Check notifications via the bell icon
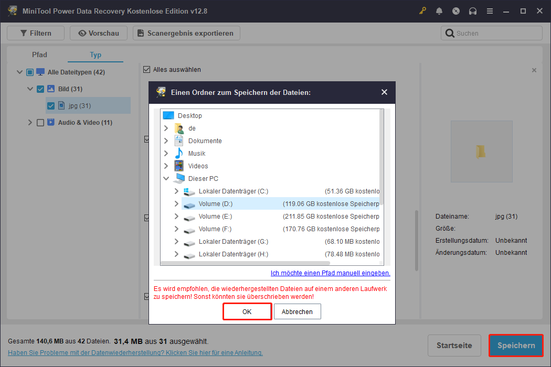Screen dimensions: 551x367 click(439, 10)
